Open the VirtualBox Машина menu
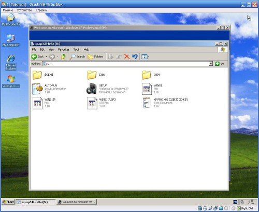 pos(8,10)
